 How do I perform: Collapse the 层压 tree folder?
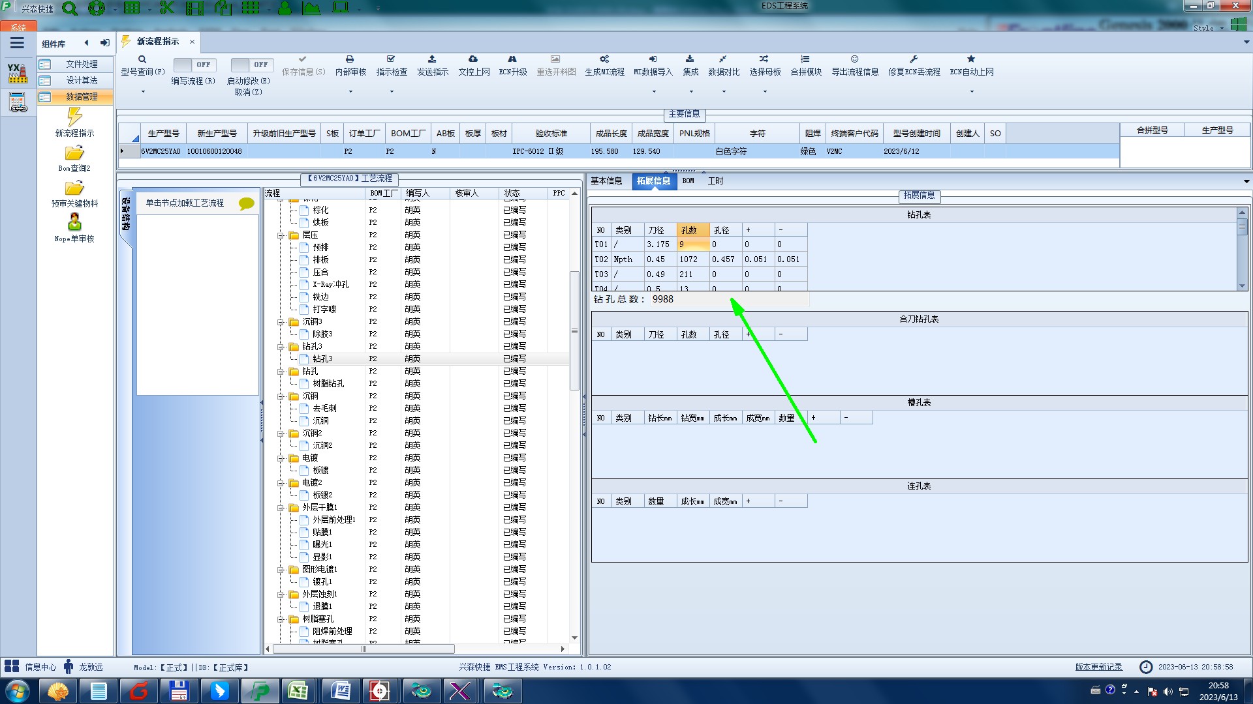click(281, 235)
